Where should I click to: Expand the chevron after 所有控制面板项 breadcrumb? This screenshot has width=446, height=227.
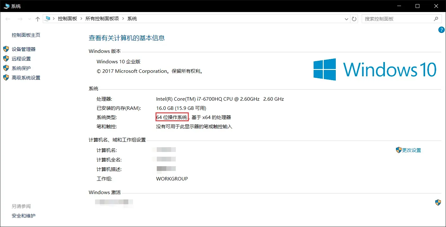point(123,19)
